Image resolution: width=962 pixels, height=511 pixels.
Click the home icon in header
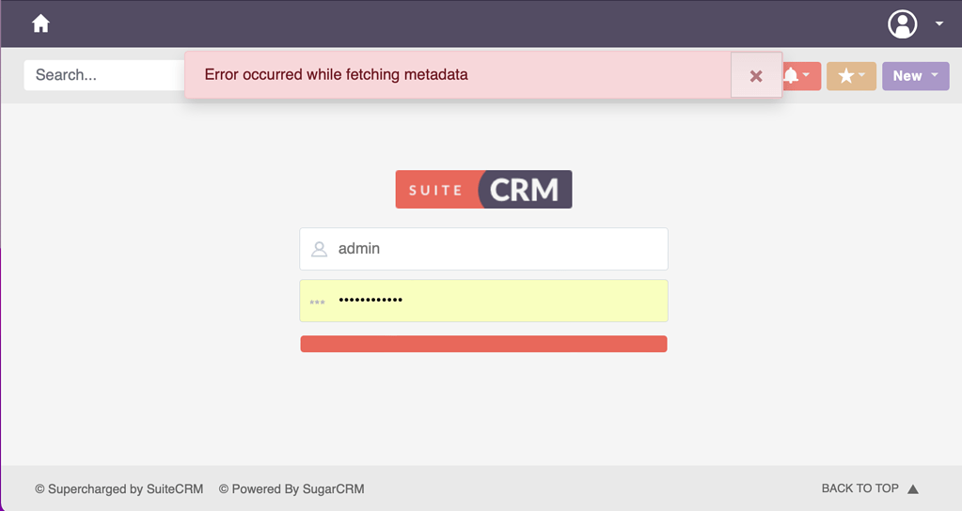(x=40, y=23)
